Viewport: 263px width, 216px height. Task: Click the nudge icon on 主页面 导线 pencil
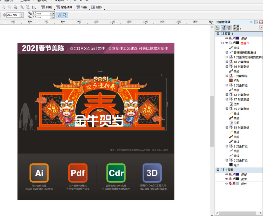(x=234, y=174)
